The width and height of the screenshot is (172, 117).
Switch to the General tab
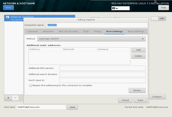(33, 31)
